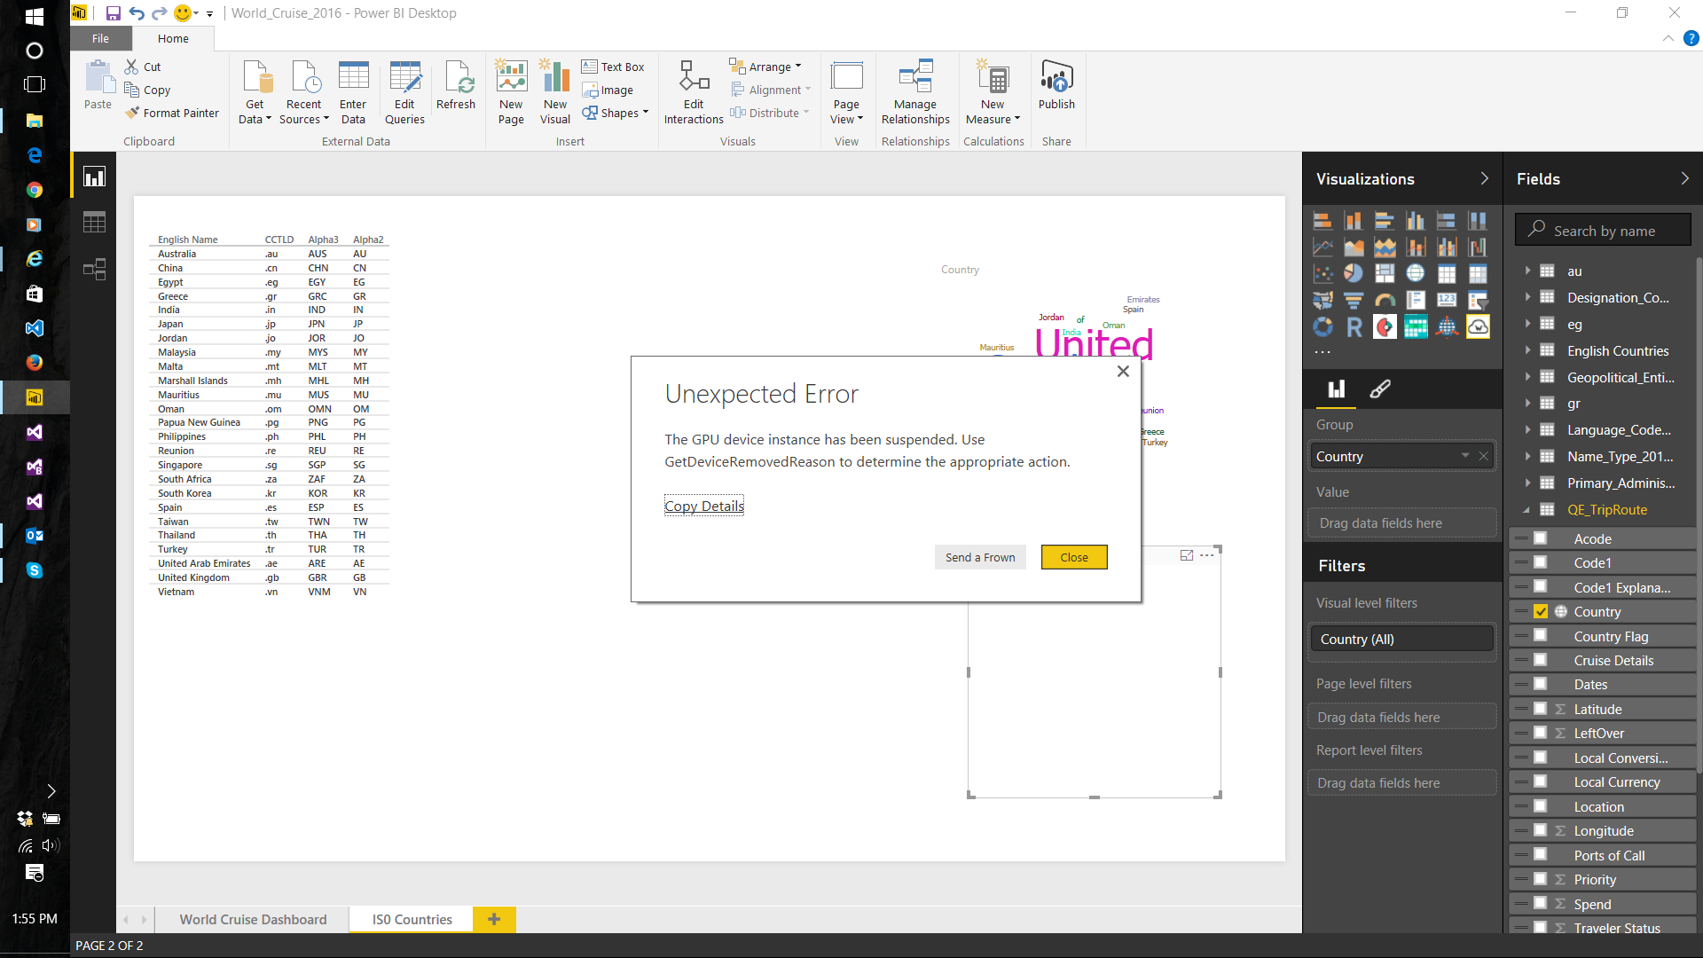Image resolution: width=1703 pixels, height=958 pixels.
Task: Open Edit Queries from the ribbon
Action: pyautogui.click(x=404, y=91)
